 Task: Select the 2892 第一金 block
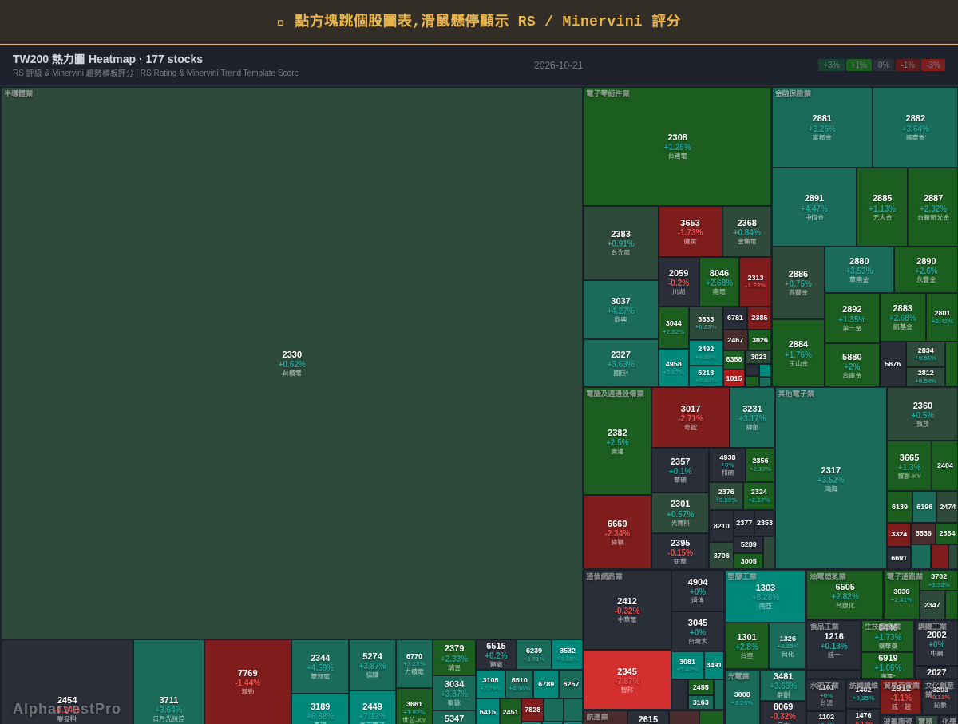click(x=852, y=318)
